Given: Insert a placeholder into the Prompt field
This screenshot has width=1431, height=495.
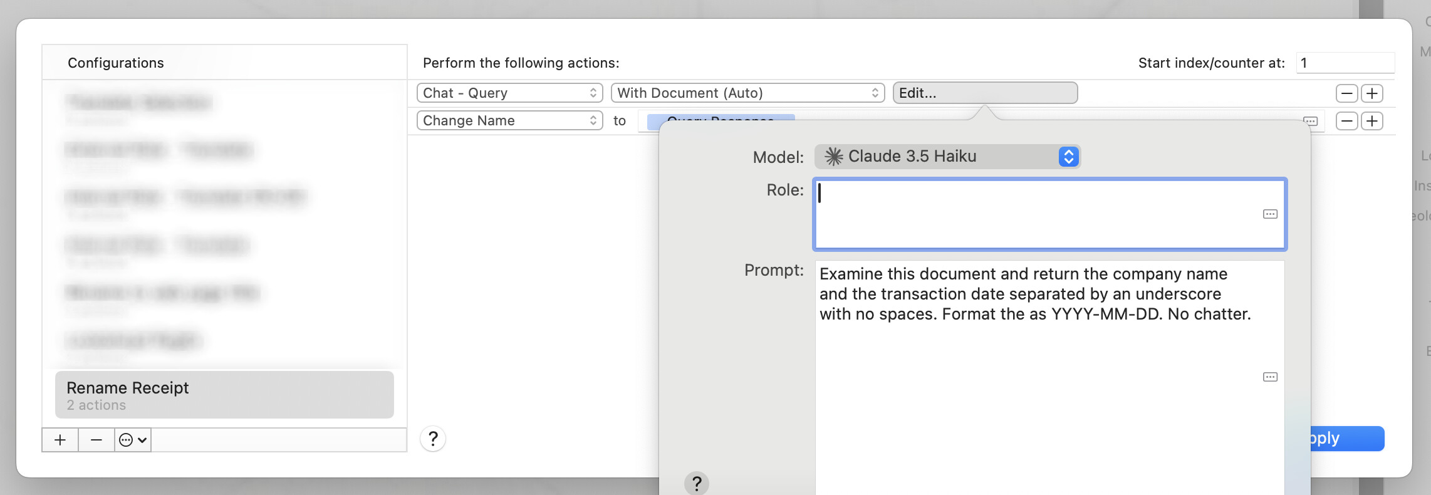Looking at the screenshot, I should coord(1270,377).
